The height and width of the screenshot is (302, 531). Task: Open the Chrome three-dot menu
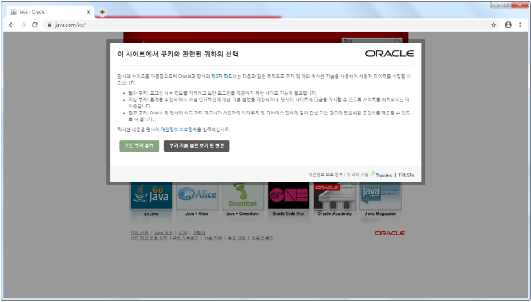520,25
